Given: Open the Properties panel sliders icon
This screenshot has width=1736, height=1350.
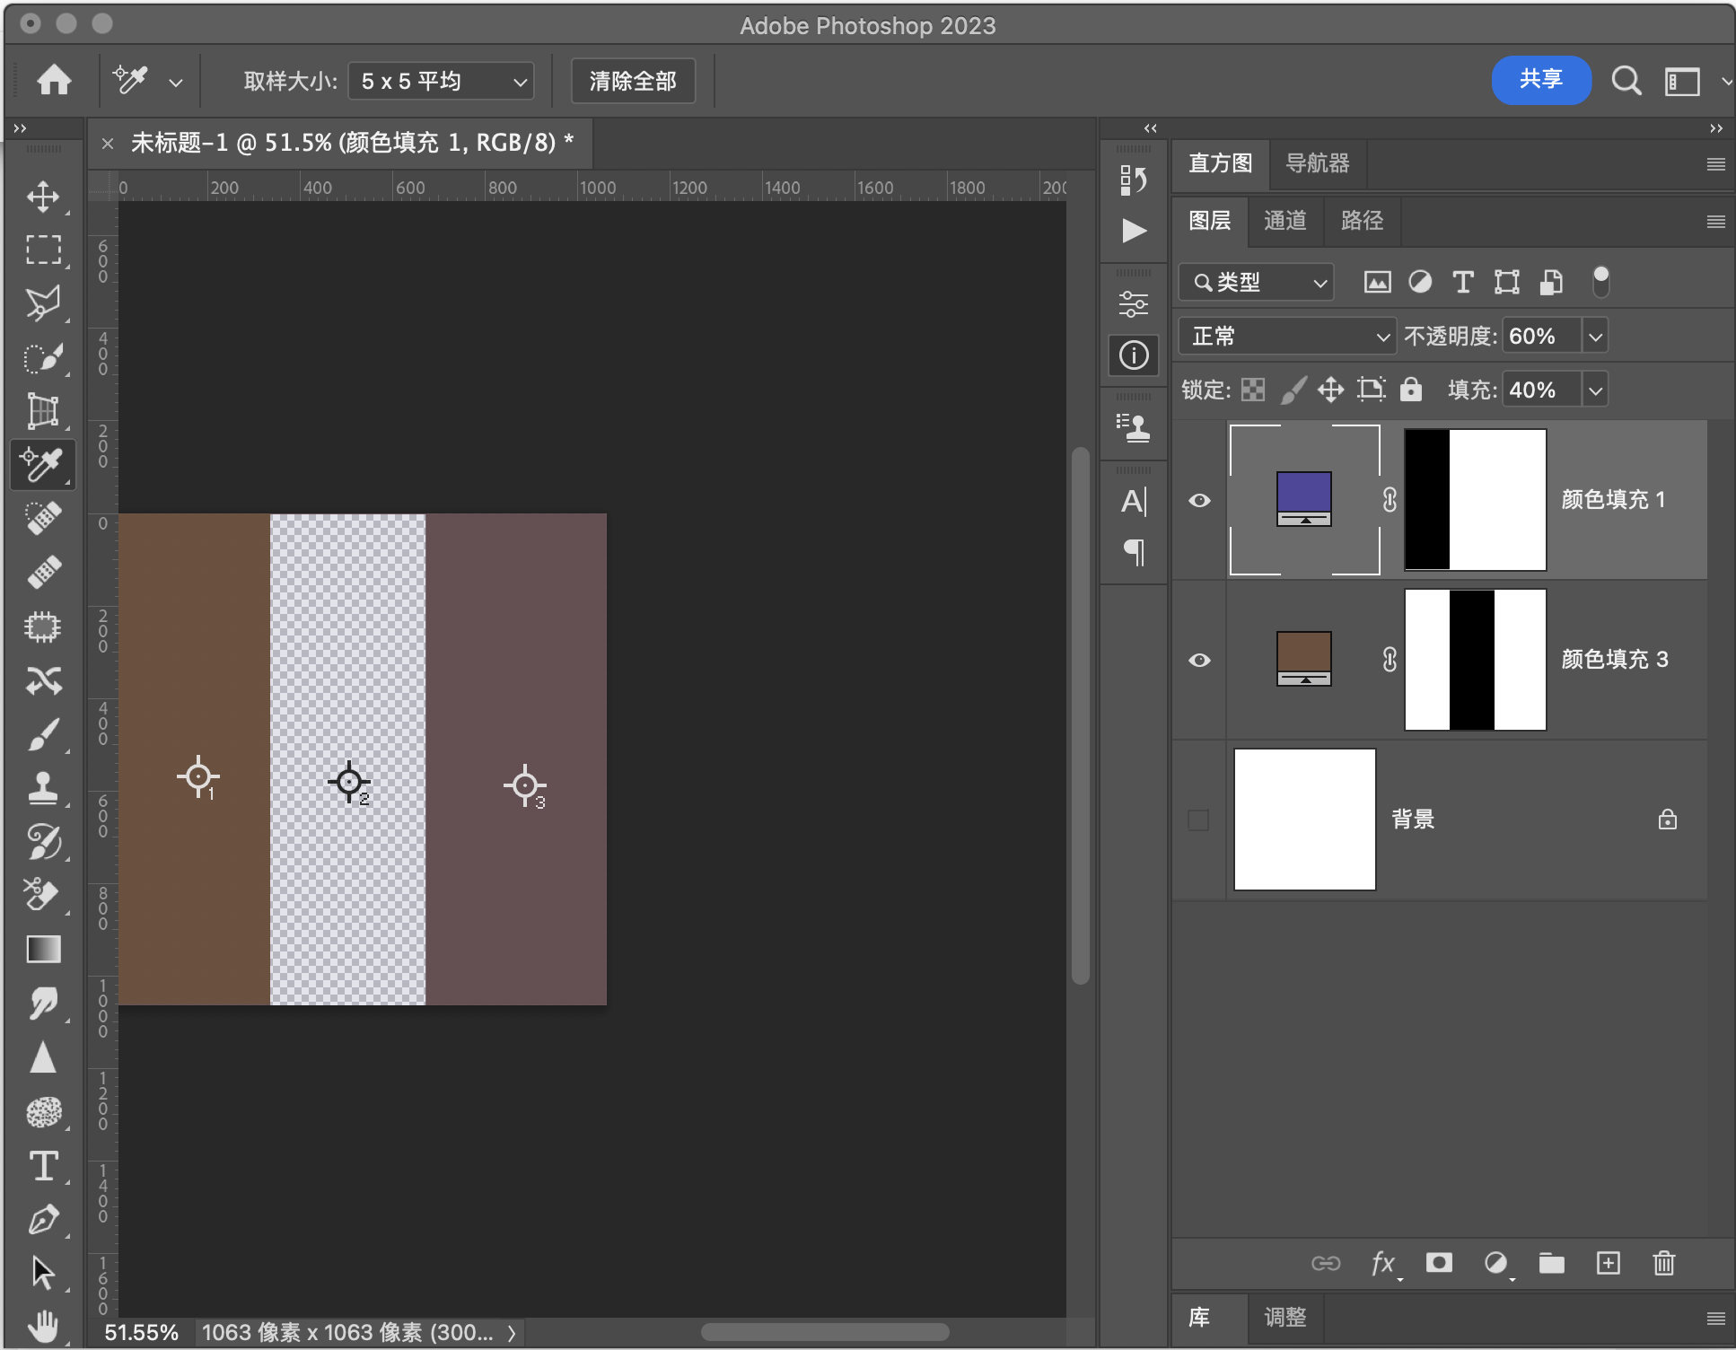Looking at the screenshot, I should [x=1134, y=304].
